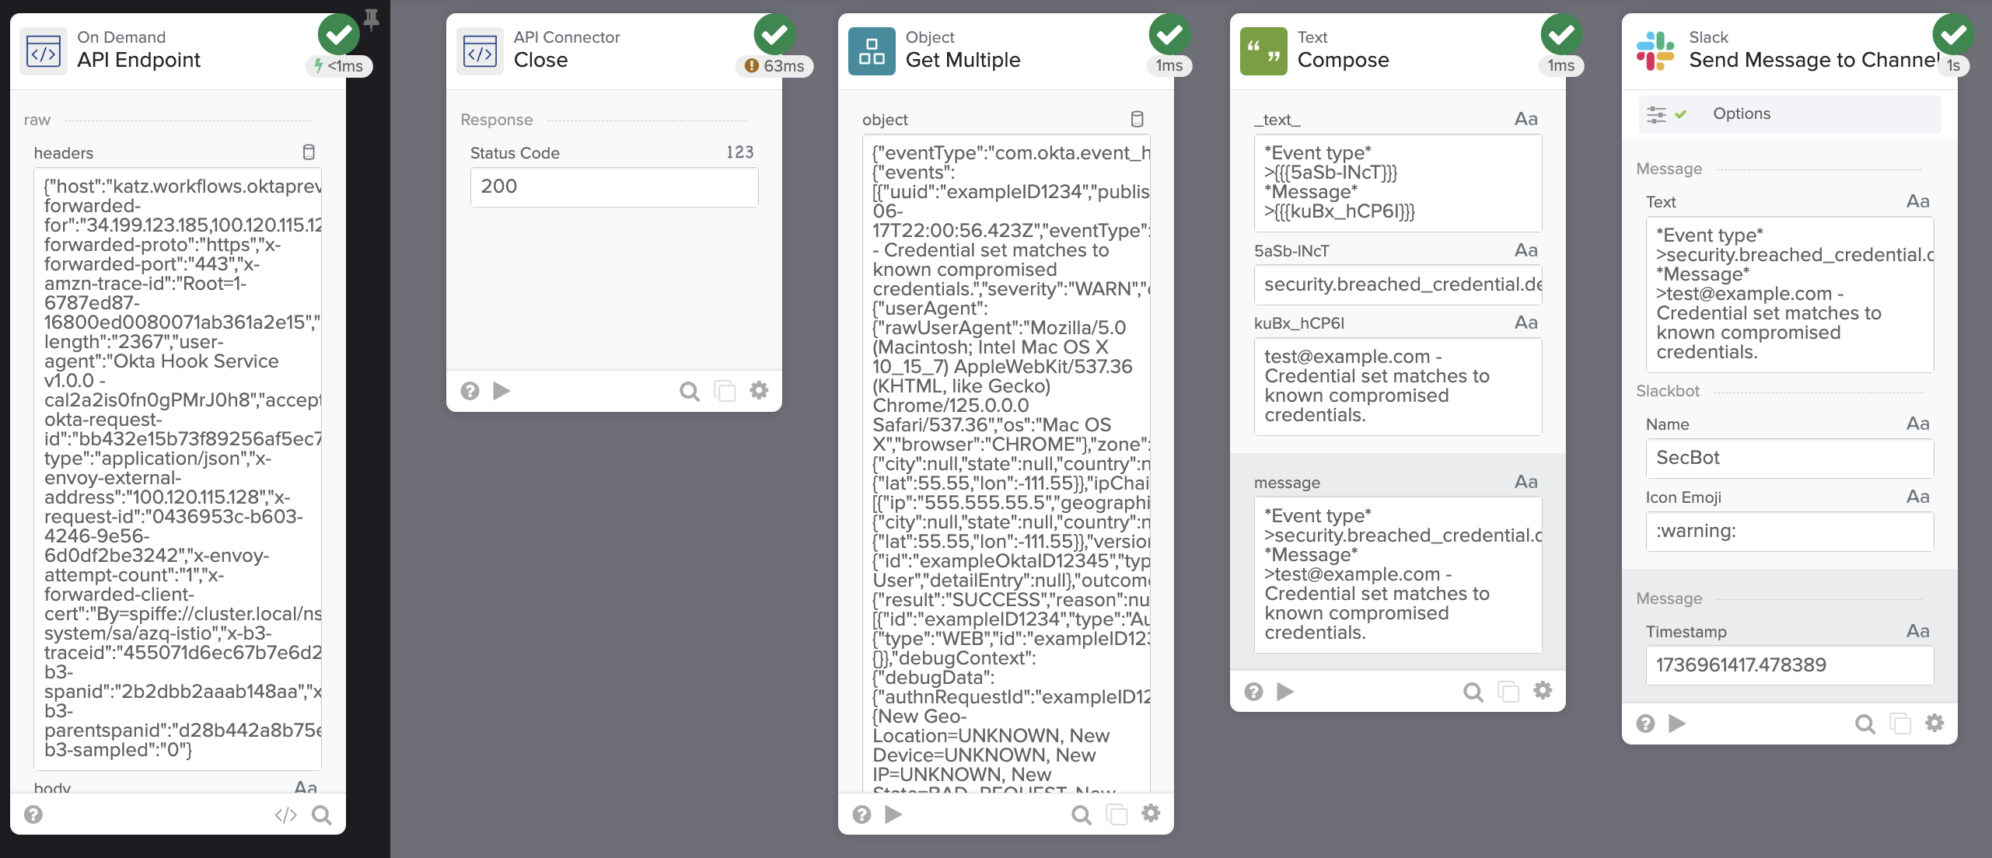Search within the Text Compose card
Screen dimensions: 1992x858
point(1473,692)
